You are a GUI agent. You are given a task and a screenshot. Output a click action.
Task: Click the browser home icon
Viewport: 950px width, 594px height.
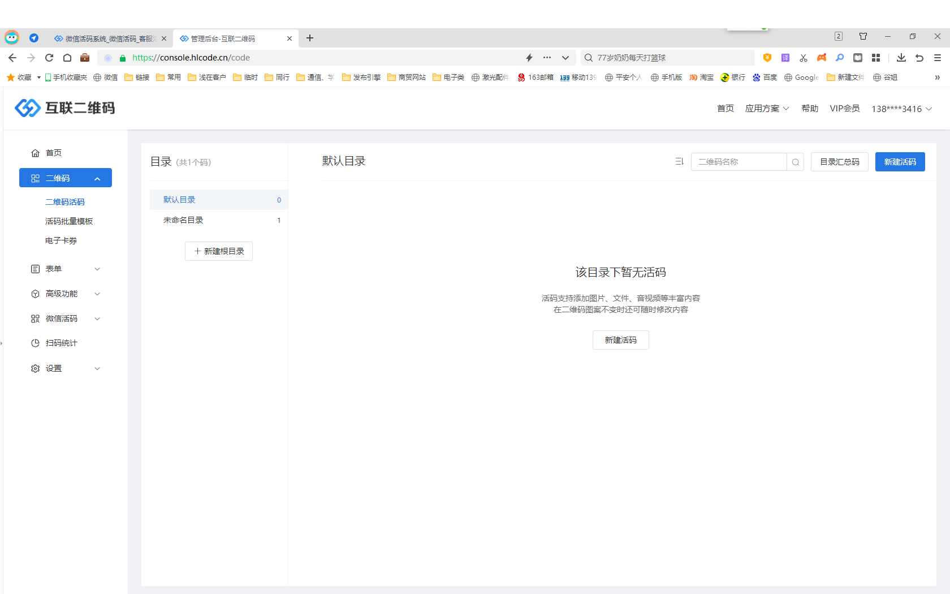tap(67, 58)
